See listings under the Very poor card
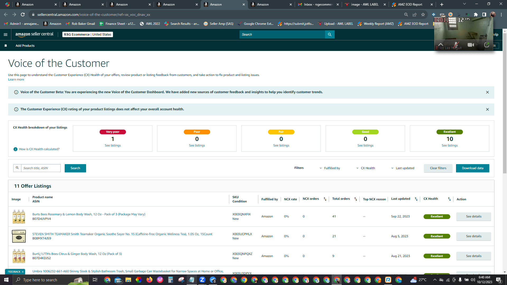 pos(113,146)
